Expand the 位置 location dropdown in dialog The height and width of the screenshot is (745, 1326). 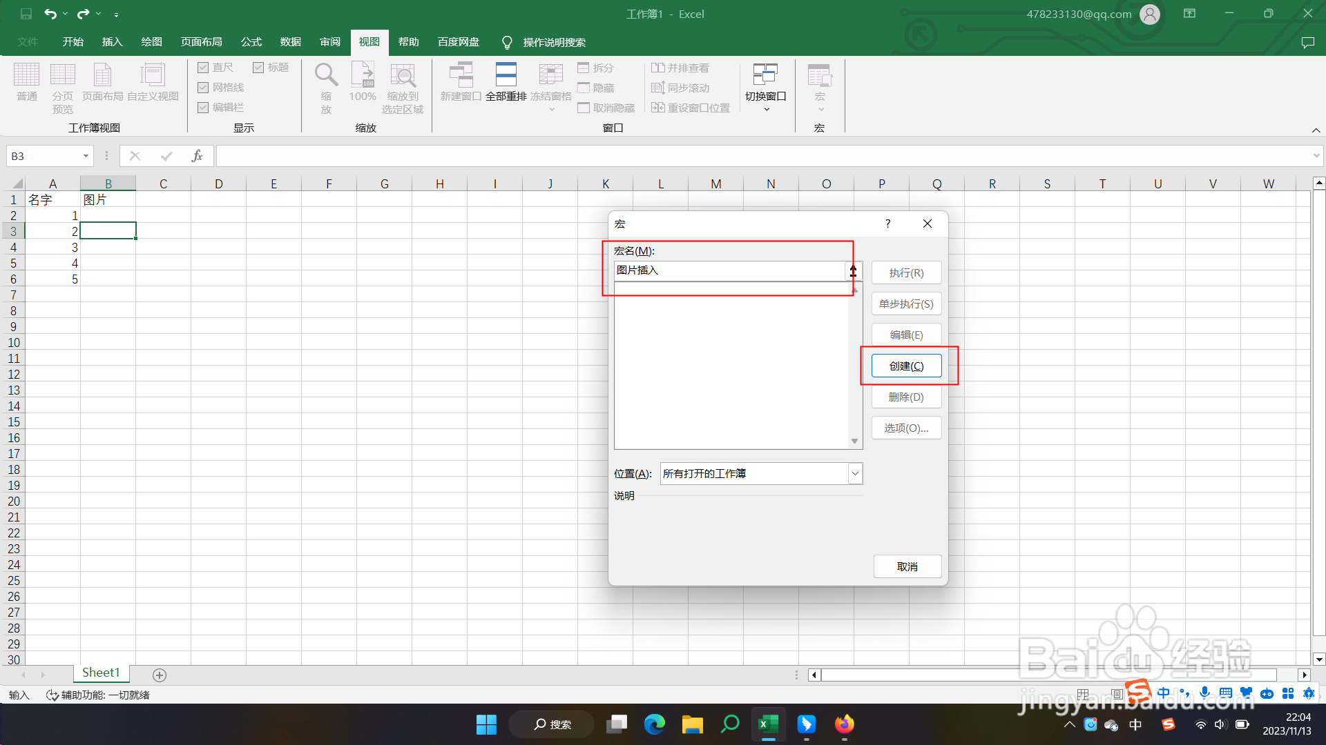pos(855,474)
